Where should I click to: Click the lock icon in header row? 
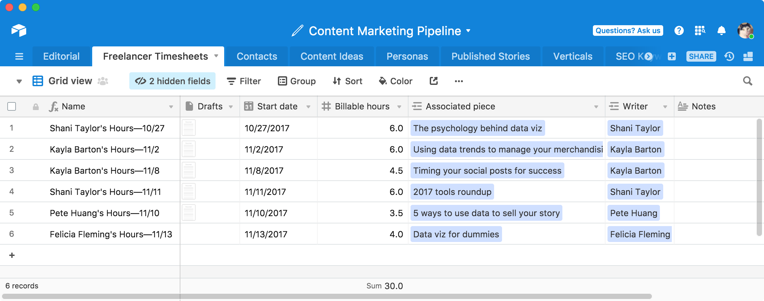[x=36, y=107]
